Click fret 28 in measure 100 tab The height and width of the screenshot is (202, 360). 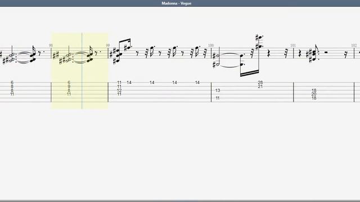click(x=260, y=82)
